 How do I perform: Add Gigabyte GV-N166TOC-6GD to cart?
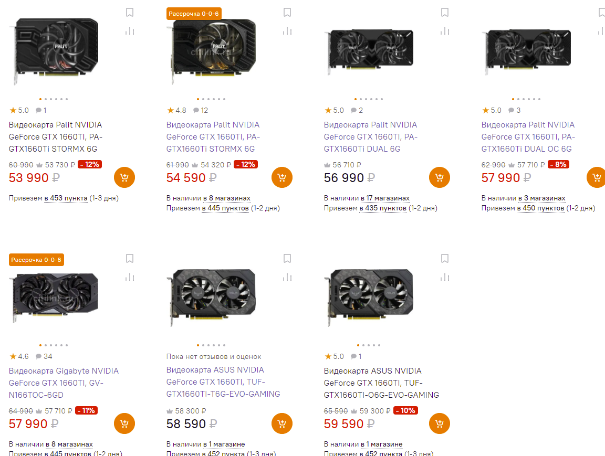[124, 423]
